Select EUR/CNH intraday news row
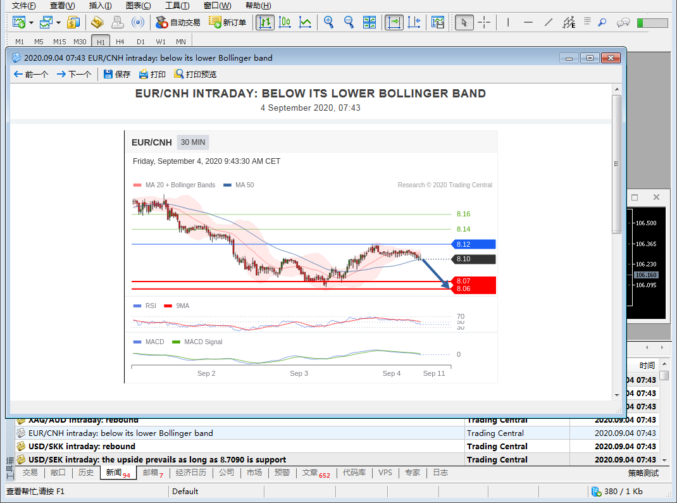The width and height of the screenshot is (677, 503). [x=336, y=433]
